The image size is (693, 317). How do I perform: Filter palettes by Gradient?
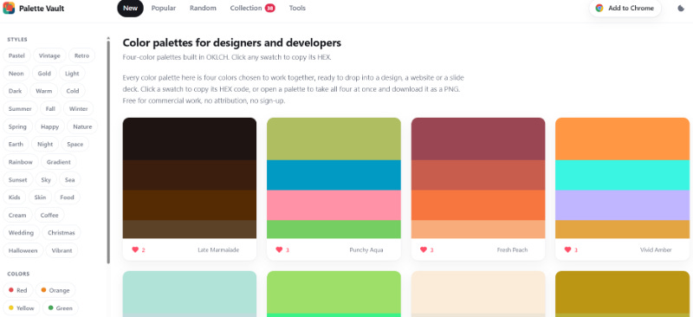[x=59, y=162]
